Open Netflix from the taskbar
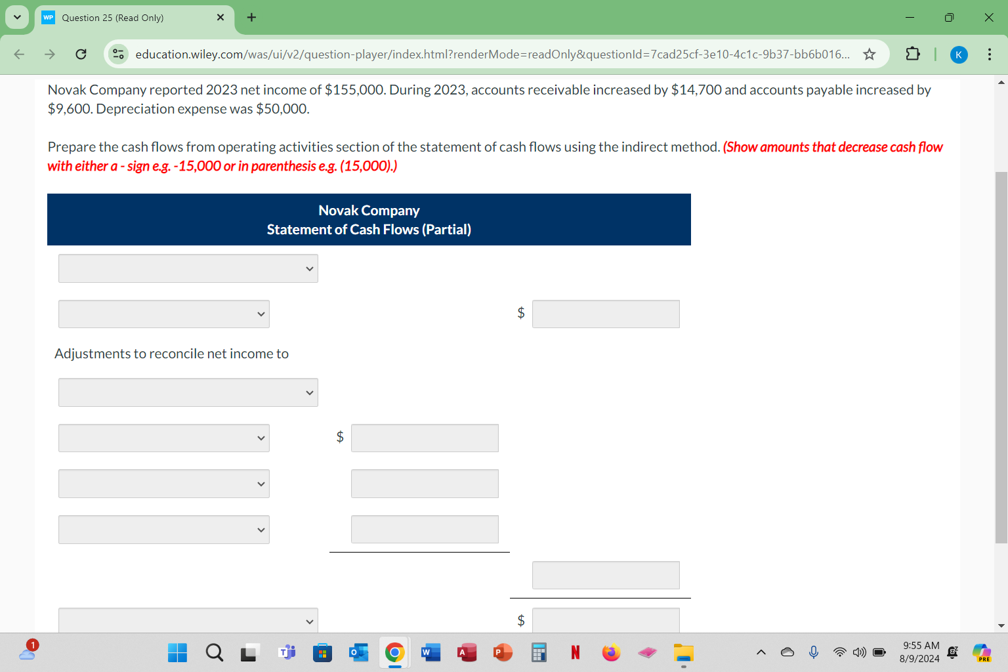 coord(575,652)
